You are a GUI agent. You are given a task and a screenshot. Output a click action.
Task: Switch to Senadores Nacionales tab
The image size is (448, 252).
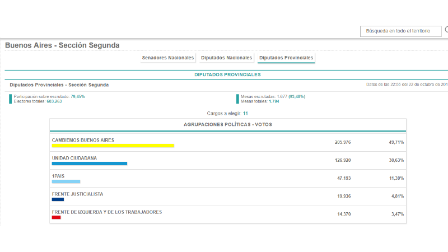(x=168, y=58)
